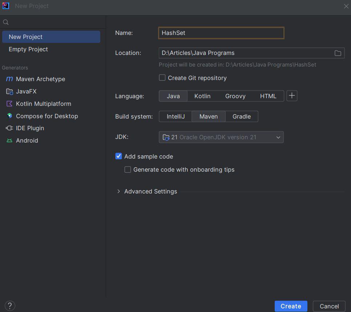Click the Compose for Desktop icon
The image size is (351, 312).
[x=9, y=116]
